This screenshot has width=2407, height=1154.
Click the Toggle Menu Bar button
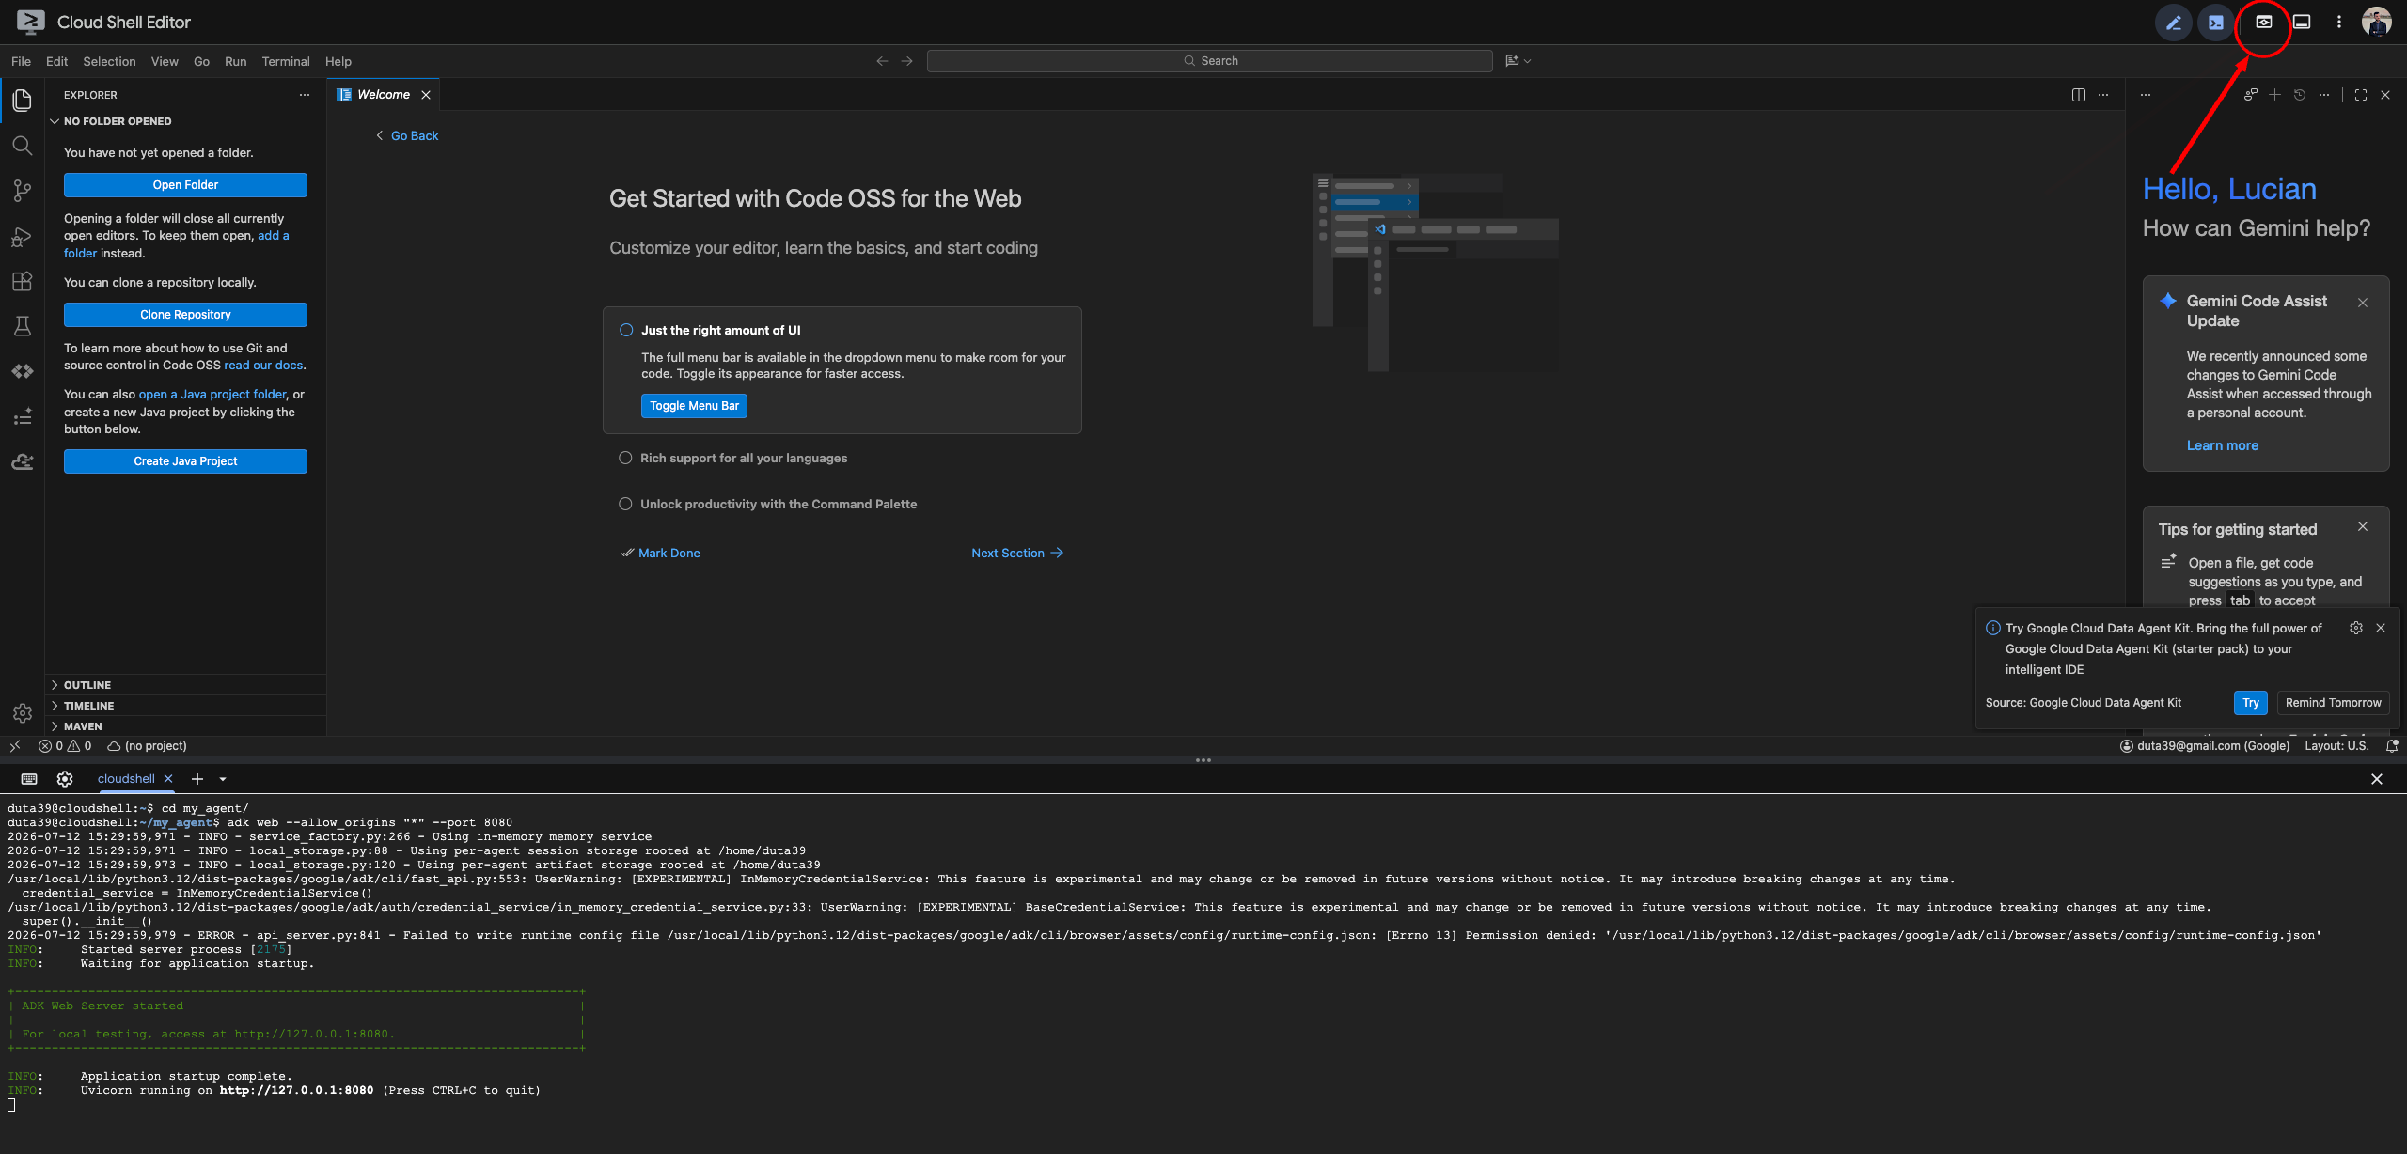click(694, 406)
